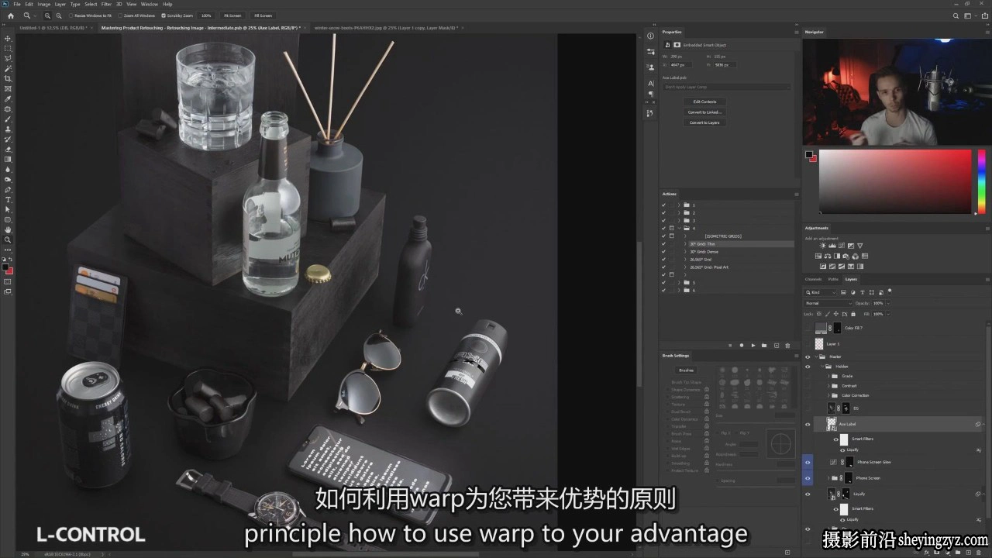Toggle visibility of Axe Label layer
992x558 pixels.
coord(808,424)
